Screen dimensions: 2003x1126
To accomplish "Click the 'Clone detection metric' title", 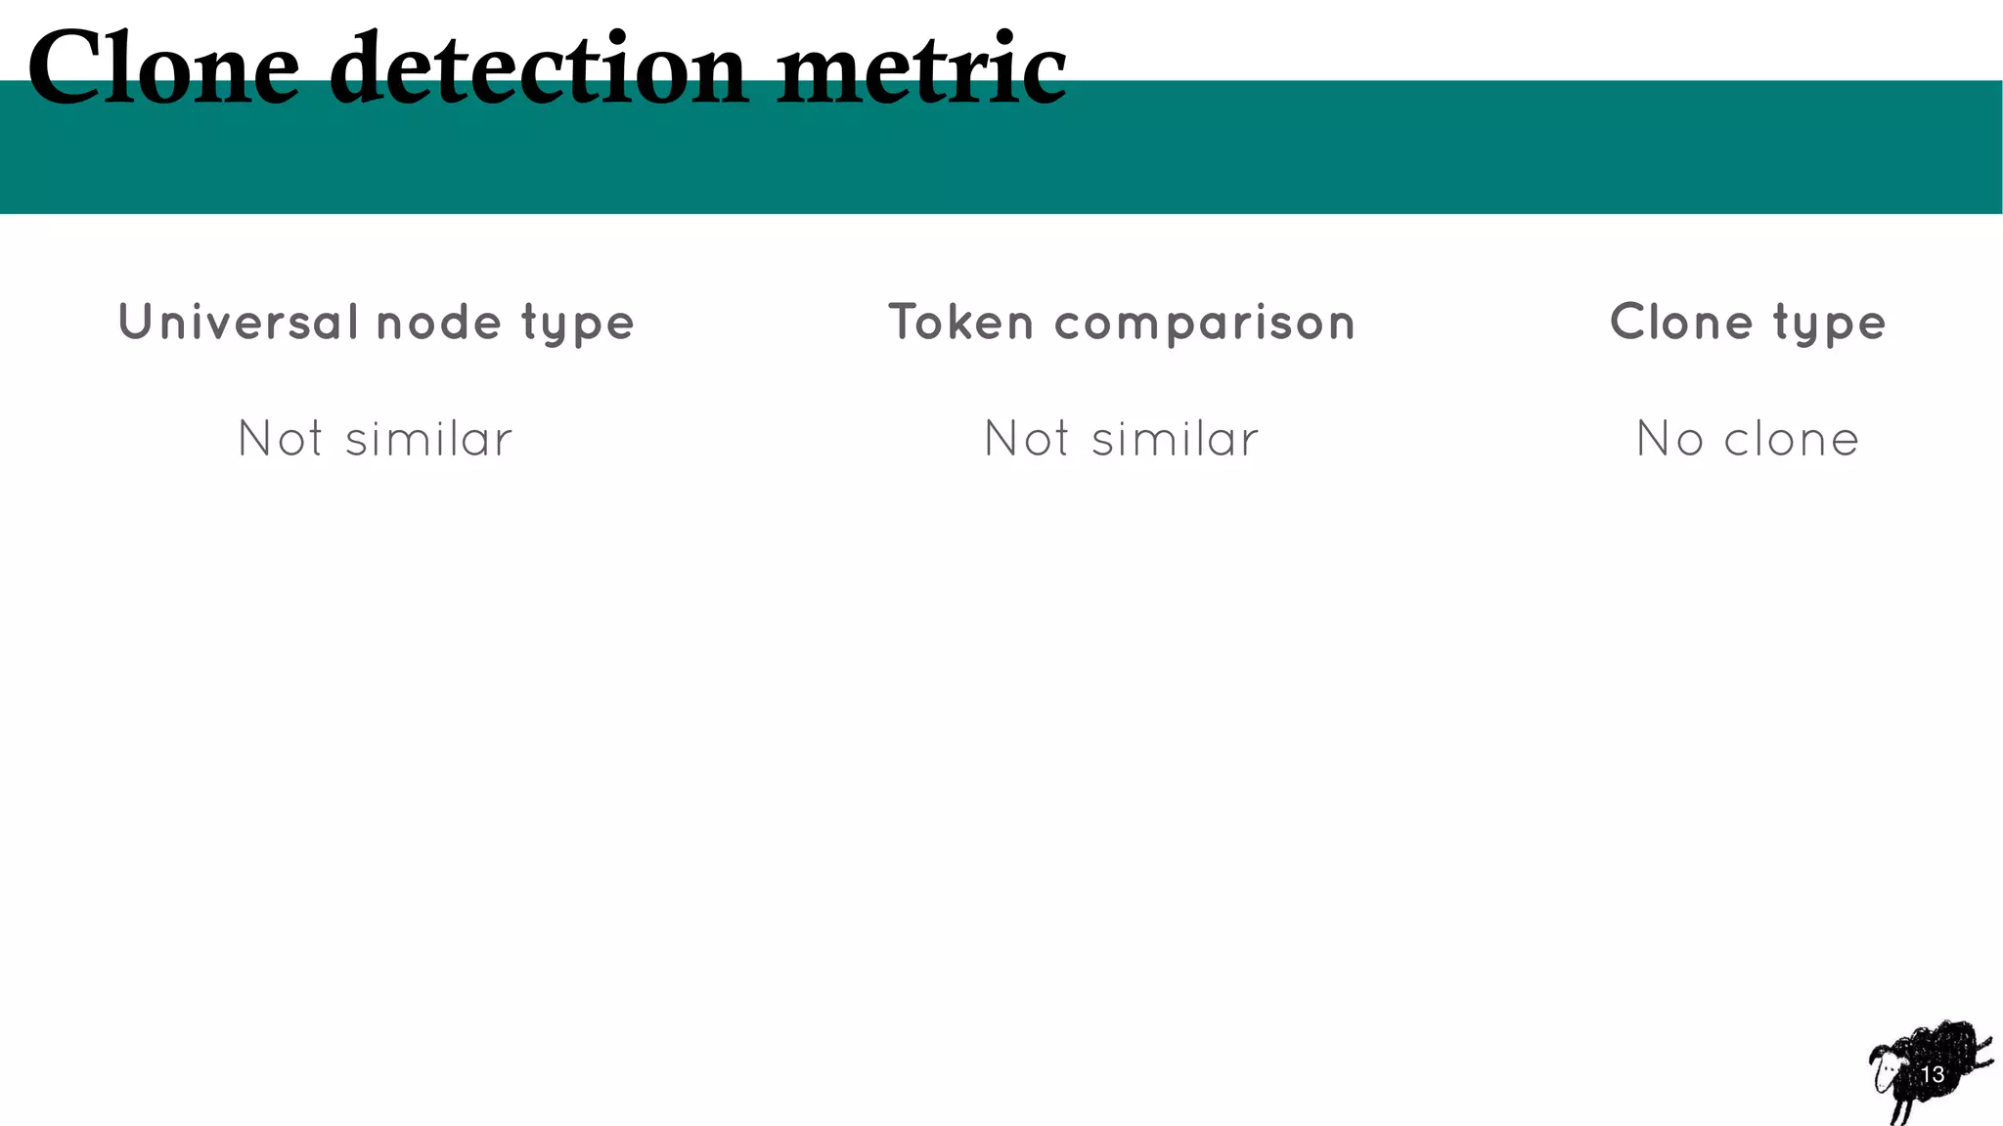I will pyautogui.click(x=547, y=68).
